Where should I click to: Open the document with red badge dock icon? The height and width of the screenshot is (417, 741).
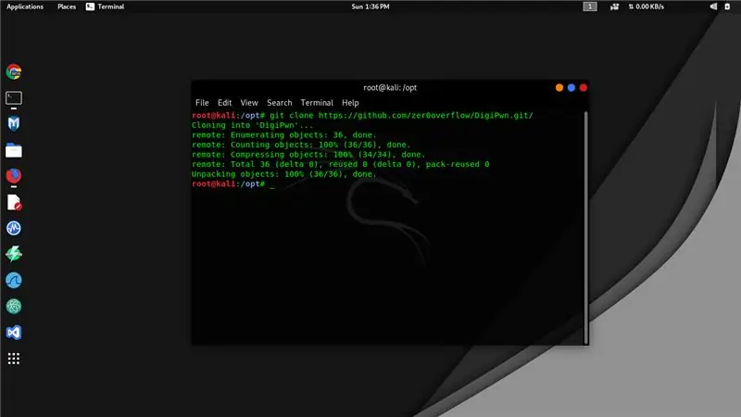click(14, 202)
